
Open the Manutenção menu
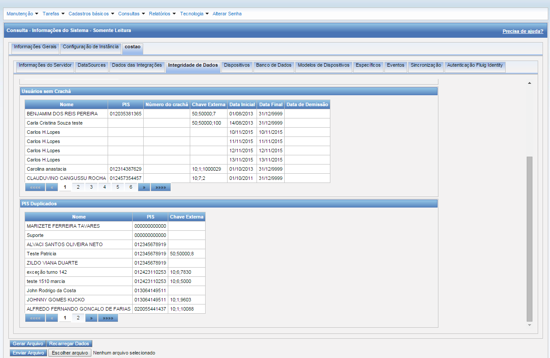[22, 14]
